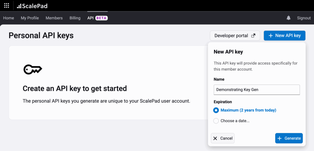
Task: Click the black key illustration icon
Action: (x=33, y=70)
